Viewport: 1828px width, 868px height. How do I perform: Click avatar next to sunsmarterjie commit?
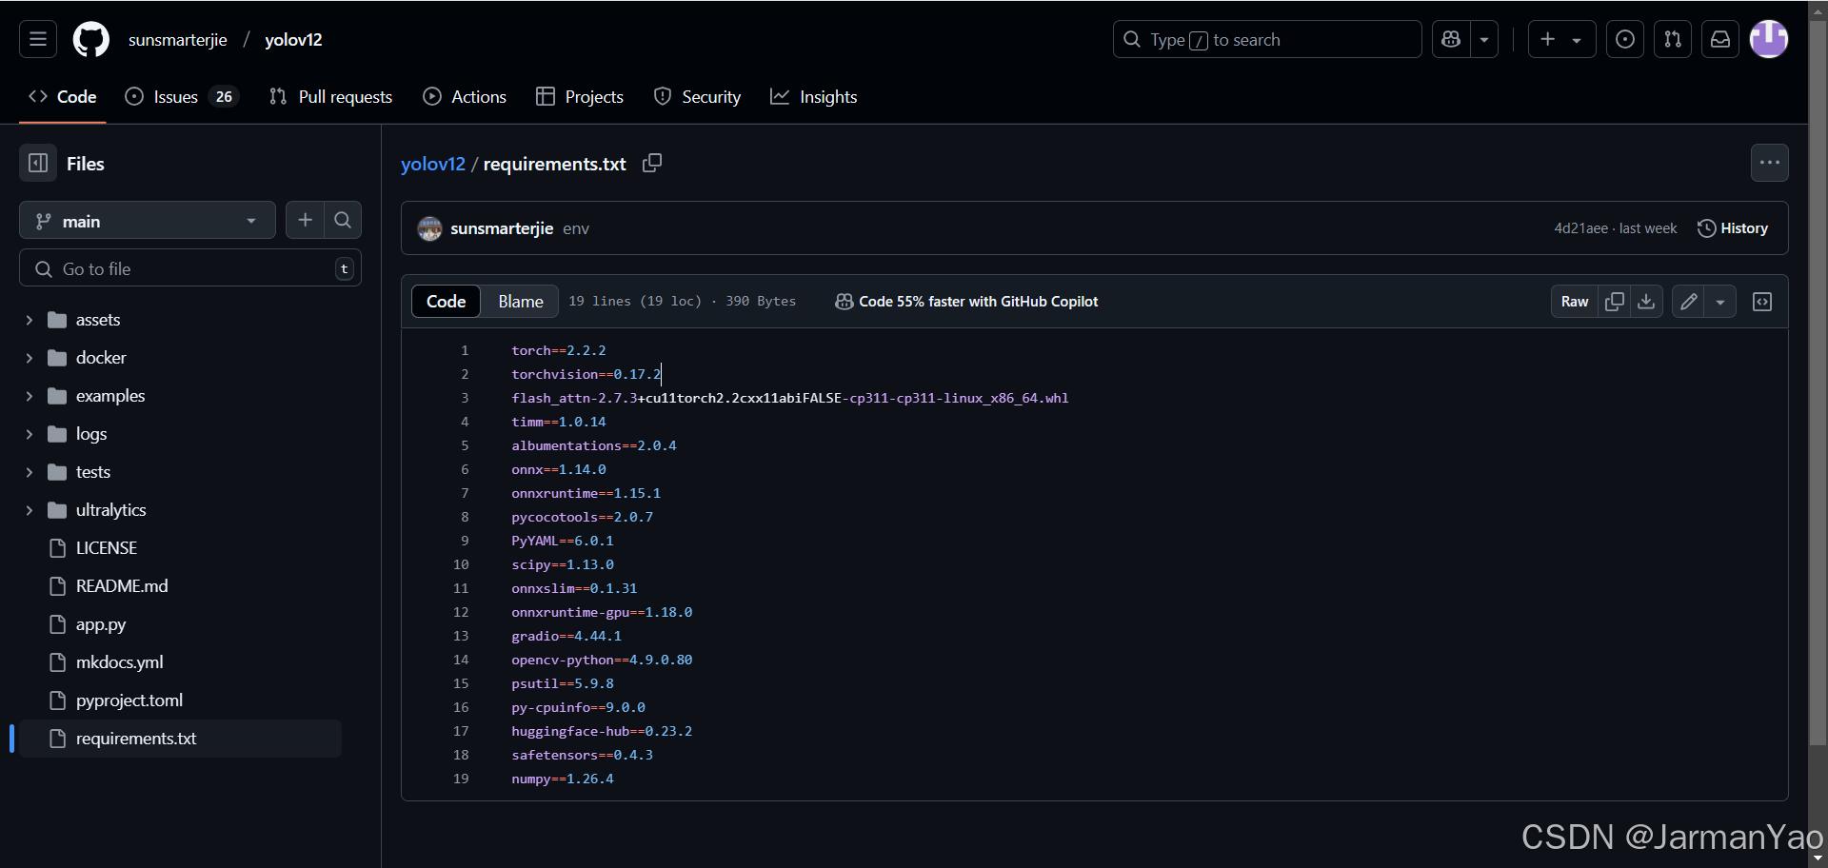(430, 228)
